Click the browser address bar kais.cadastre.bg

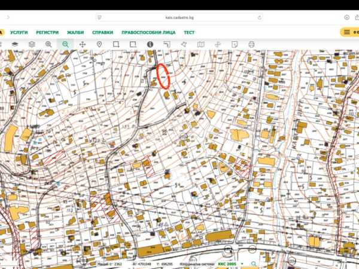(180, 17)
